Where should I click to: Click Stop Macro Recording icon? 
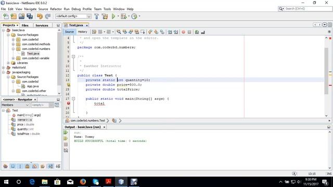pyautogui.click(x=189, y=32)
